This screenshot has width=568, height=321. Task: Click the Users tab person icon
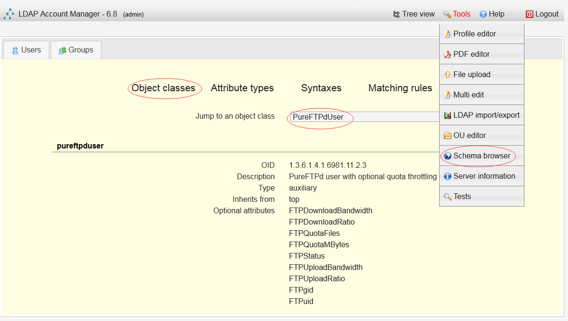coord(15,50)
